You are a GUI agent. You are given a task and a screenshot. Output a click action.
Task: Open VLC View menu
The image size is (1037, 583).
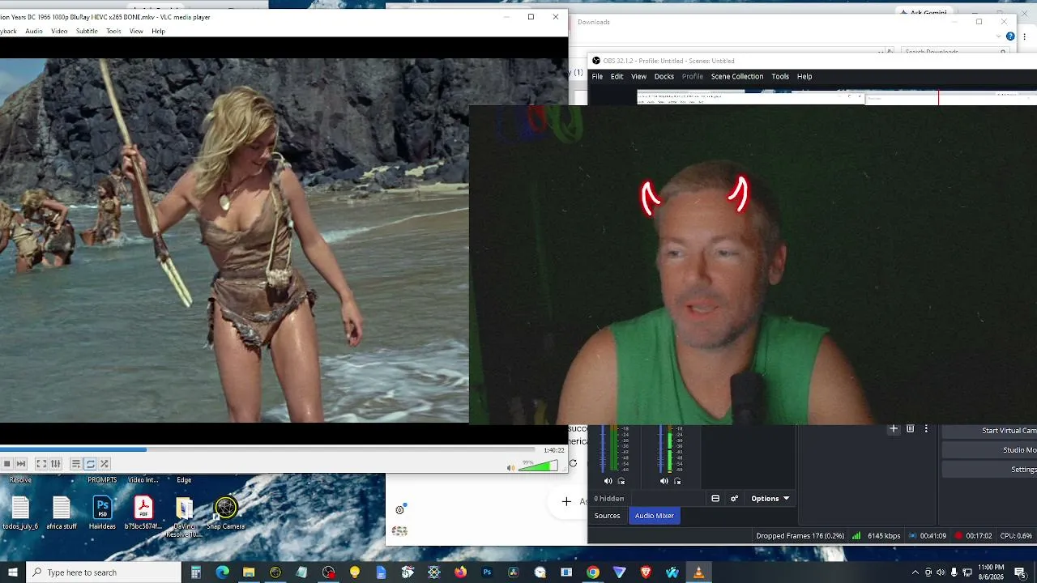(x=136, y=32)
